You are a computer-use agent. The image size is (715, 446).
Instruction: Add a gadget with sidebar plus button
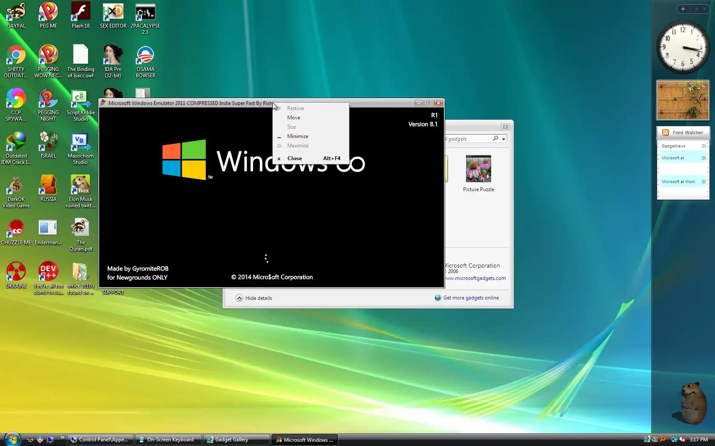(x=683, y=9)
